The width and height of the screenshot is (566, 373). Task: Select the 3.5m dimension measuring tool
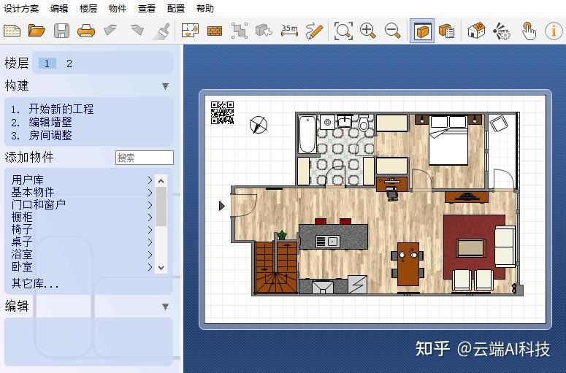289,31
